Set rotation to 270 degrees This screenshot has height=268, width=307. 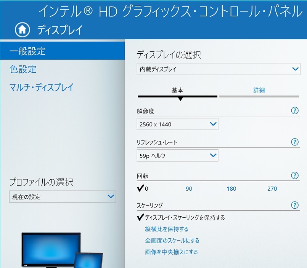tap(272, 189)
